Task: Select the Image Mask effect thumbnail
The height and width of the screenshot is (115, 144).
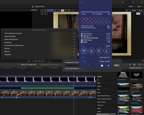Action: pos(123,98)
